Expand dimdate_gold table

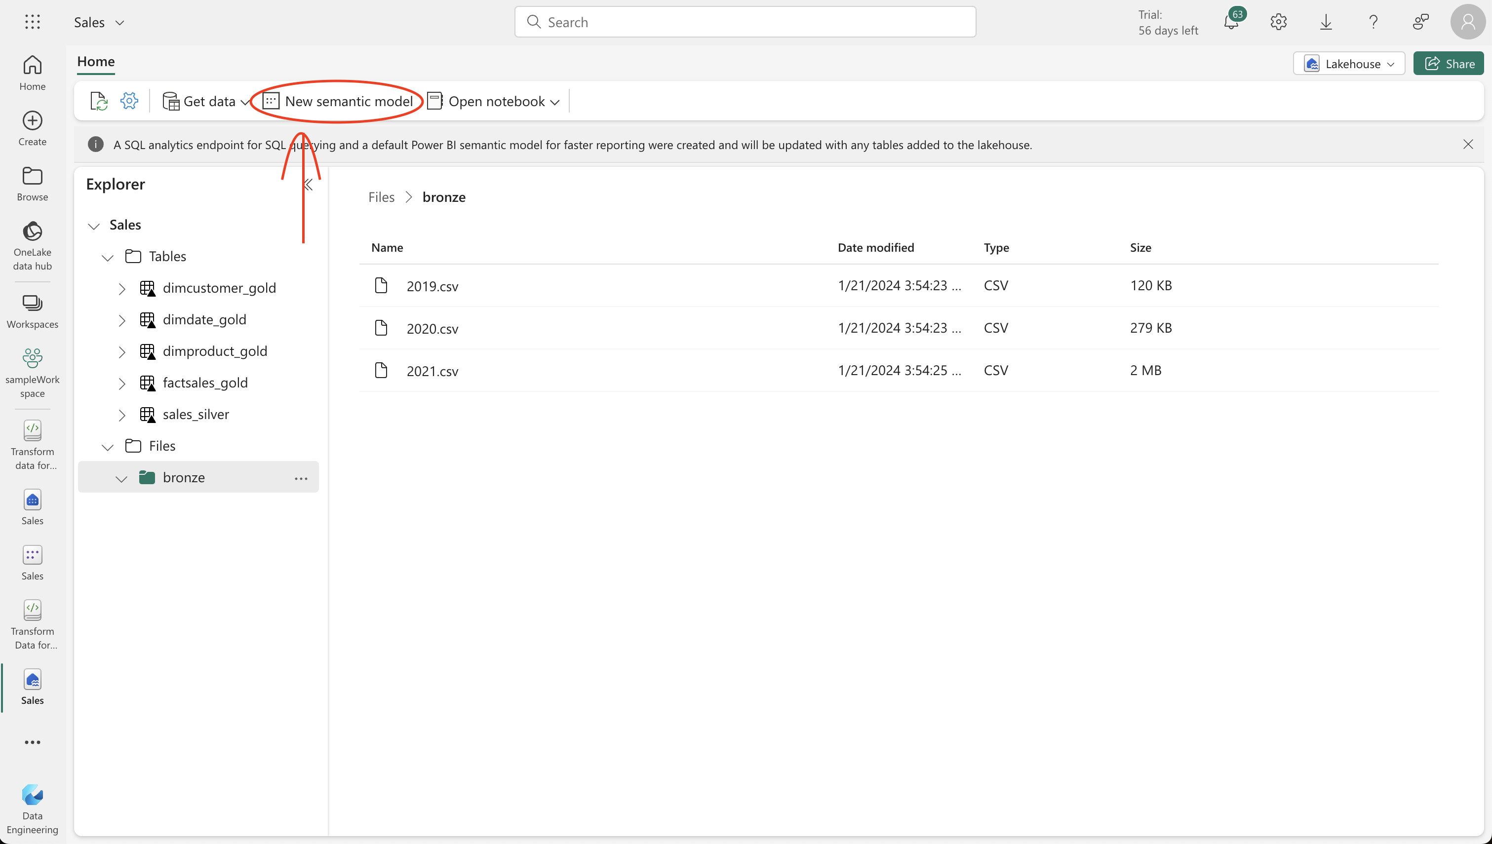(122, 320)
